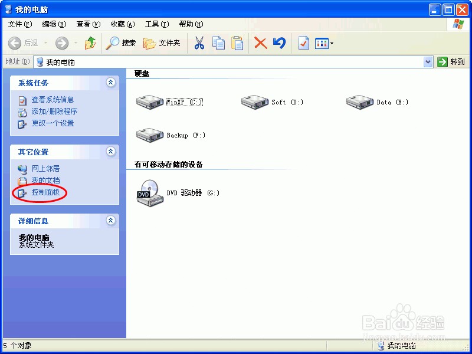Click the Copy icon in toolbar
This screenshot has height=354, width=472.
point(218,43)
